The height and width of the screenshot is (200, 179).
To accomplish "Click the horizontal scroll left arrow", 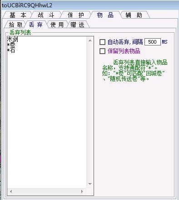I will click(11, 191).
